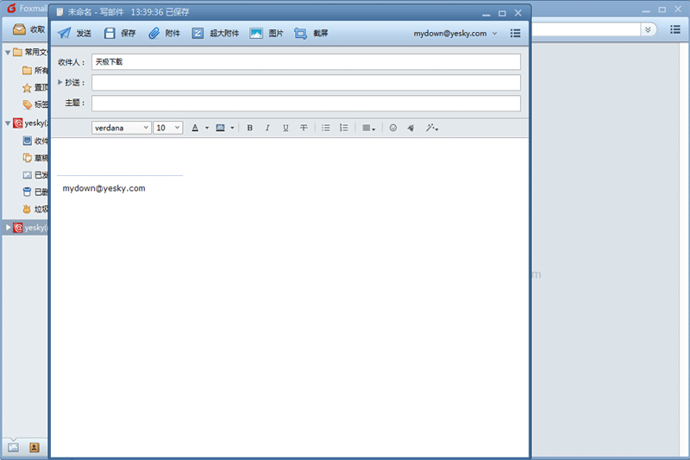
Task: Insert a bulleted list
Action: 326,128
